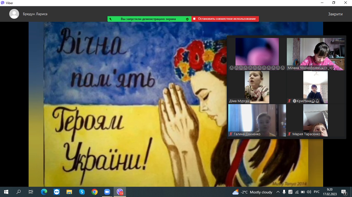Viewport: 352px width, 197px height.
Task: Show hidden system tray icons
Action: point(278,192)
